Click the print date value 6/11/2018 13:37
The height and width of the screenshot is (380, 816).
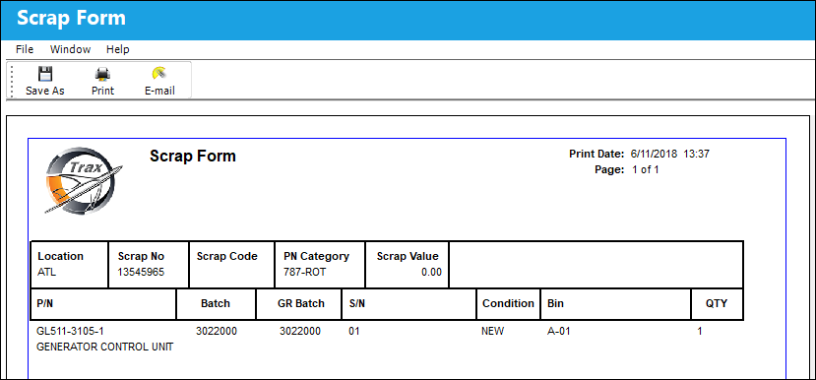(670, 155)
